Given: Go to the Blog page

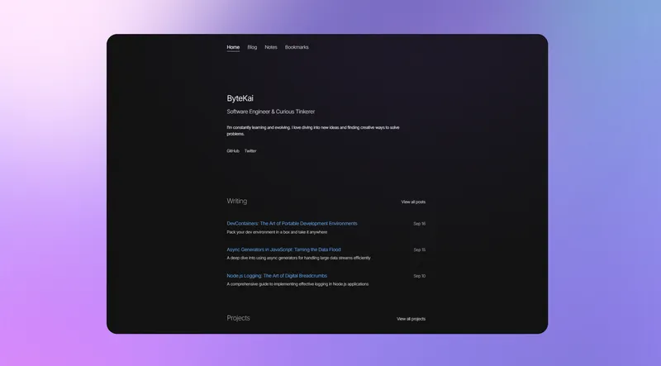Looking at the screenshot, I should [x=252, y=47].
